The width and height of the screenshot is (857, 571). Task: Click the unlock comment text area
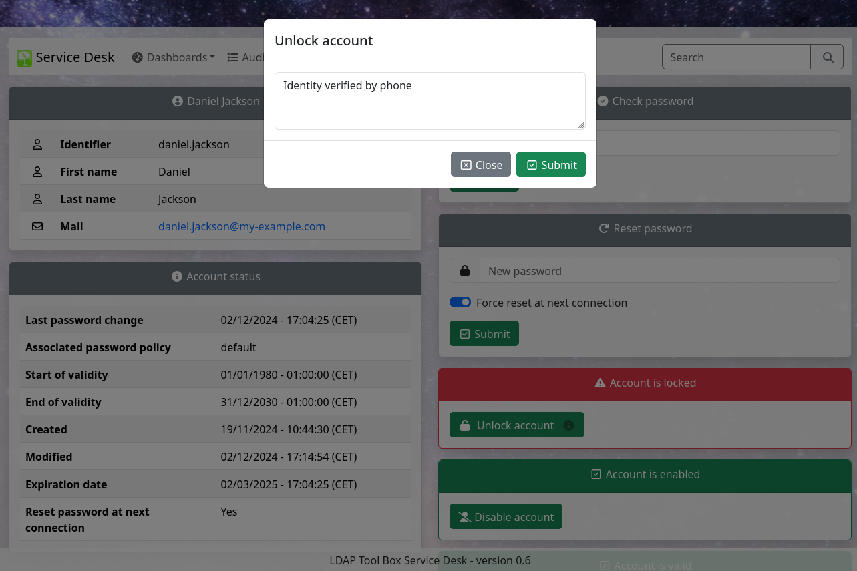pyautogui.click(x=430, y=101)
